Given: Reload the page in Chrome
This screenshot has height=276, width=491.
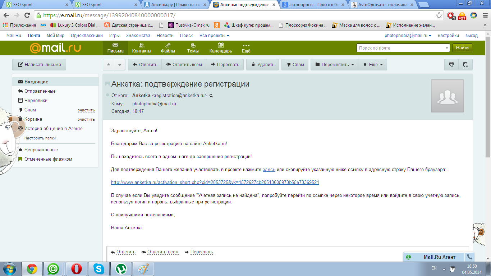Looking at the screenshot, I should tap(27, 15).
